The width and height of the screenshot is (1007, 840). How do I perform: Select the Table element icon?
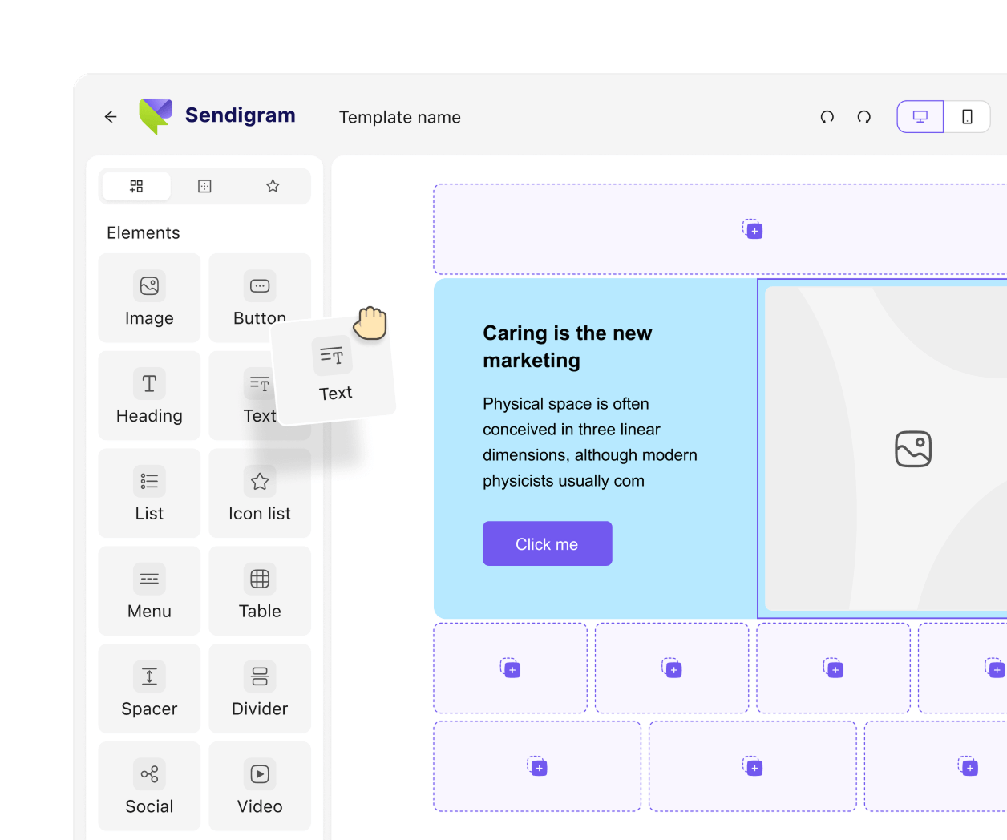click(x=260, y=579)
